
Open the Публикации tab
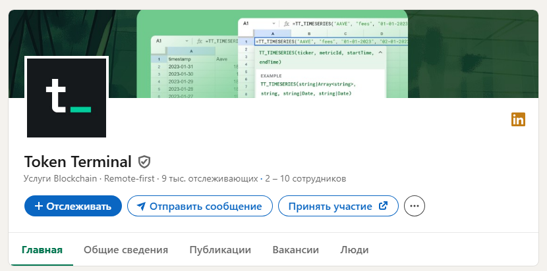click(x=220, y=250)
